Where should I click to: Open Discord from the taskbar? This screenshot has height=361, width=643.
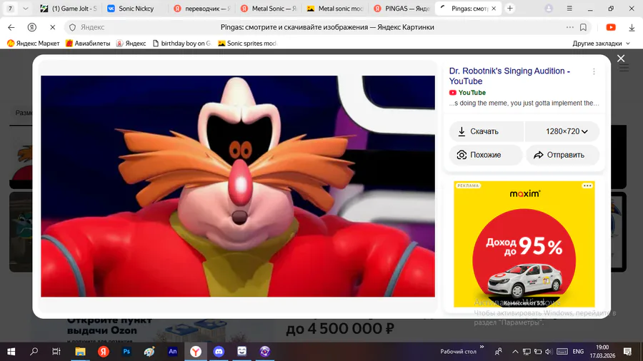point(219,352)
